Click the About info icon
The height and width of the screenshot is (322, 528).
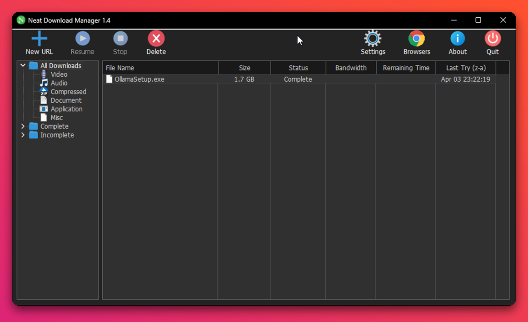coord(457,39)
